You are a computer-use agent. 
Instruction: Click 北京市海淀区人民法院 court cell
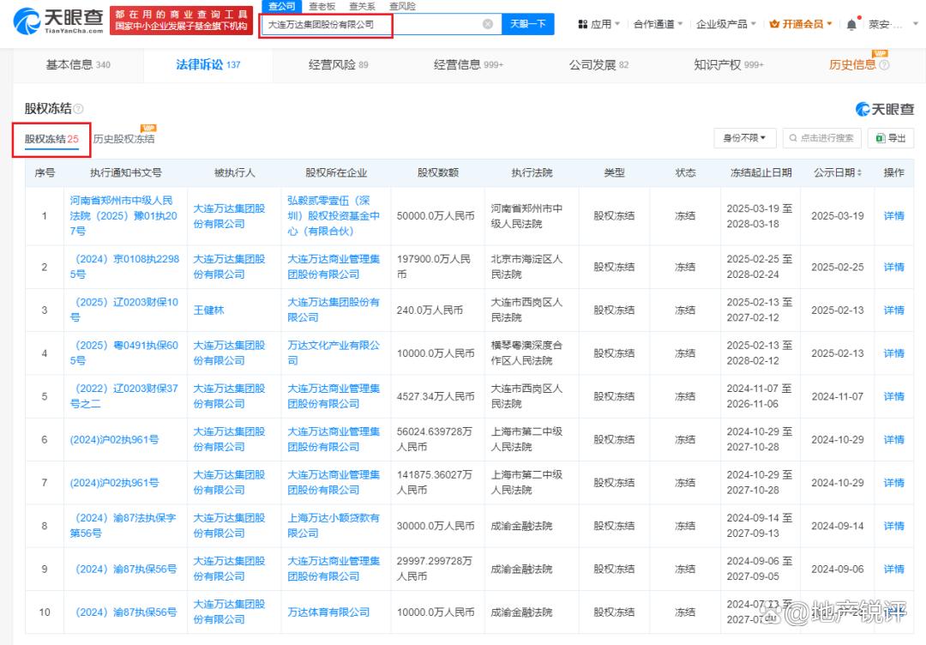[526, 267]
